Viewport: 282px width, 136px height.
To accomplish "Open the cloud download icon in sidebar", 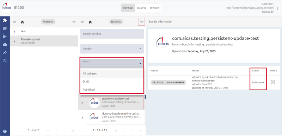I will 5,44.
